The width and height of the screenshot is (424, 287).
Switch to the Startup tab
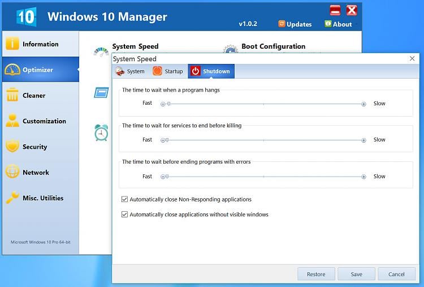pos(168,71)
